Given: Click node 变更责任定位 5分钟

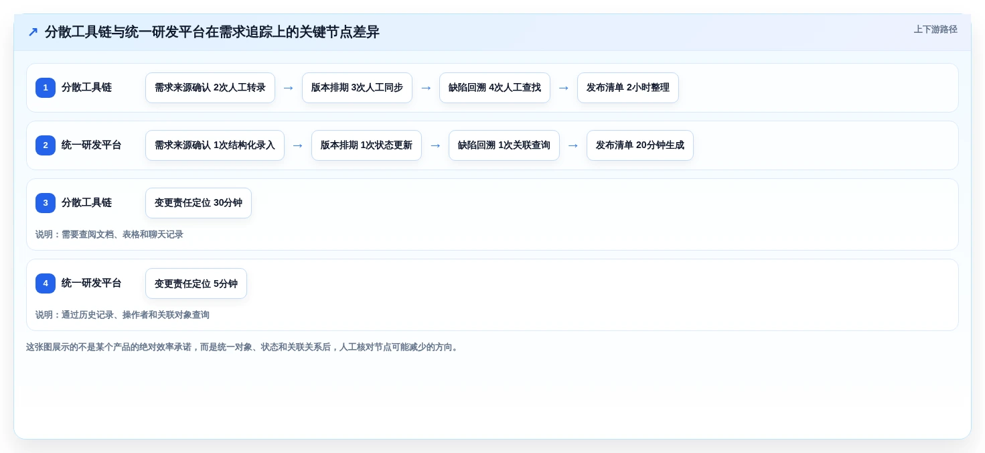Looking at the screenshot, I should tap(196, 283).
